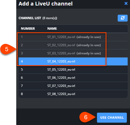Choose channel ST_06_12203_eu-irl
The width and height of the screenshot is (130, 125).
73,78
